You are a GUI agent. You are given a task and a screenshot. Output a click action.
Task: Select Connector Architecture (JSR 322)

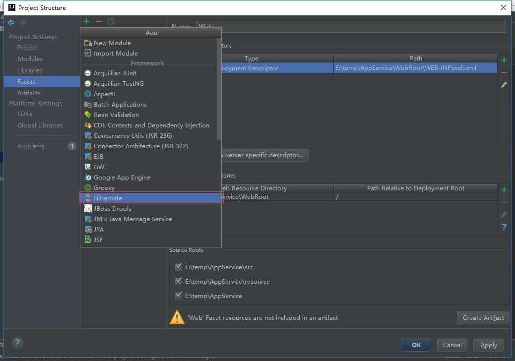tap(151, 146)
